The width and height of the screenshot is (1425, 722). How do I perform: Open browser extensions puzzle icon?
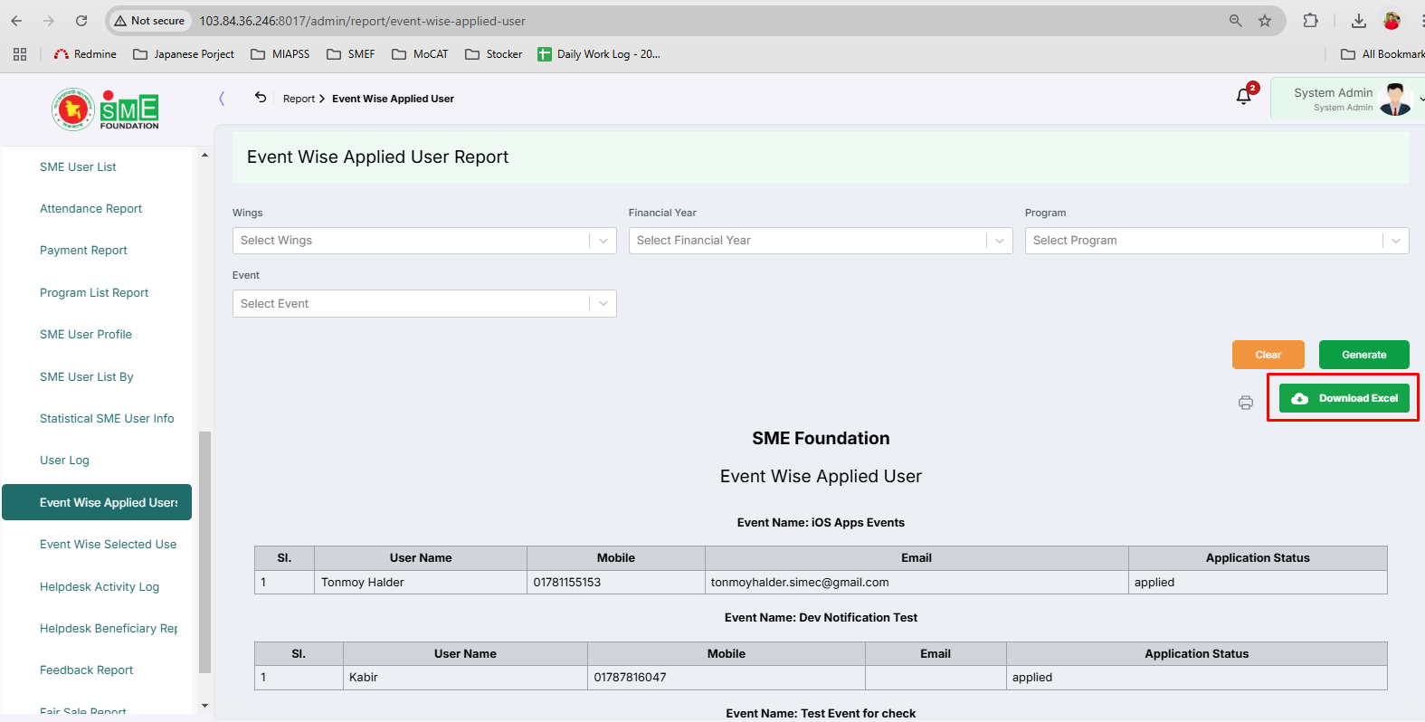(1310, 21)
